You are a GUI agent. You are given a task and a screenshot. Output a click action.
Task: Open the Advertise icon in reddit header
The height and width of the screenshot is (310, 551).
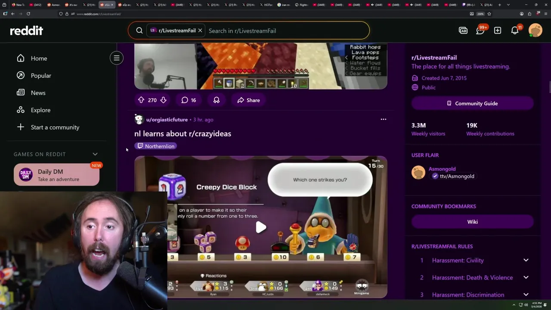[463, 31]
